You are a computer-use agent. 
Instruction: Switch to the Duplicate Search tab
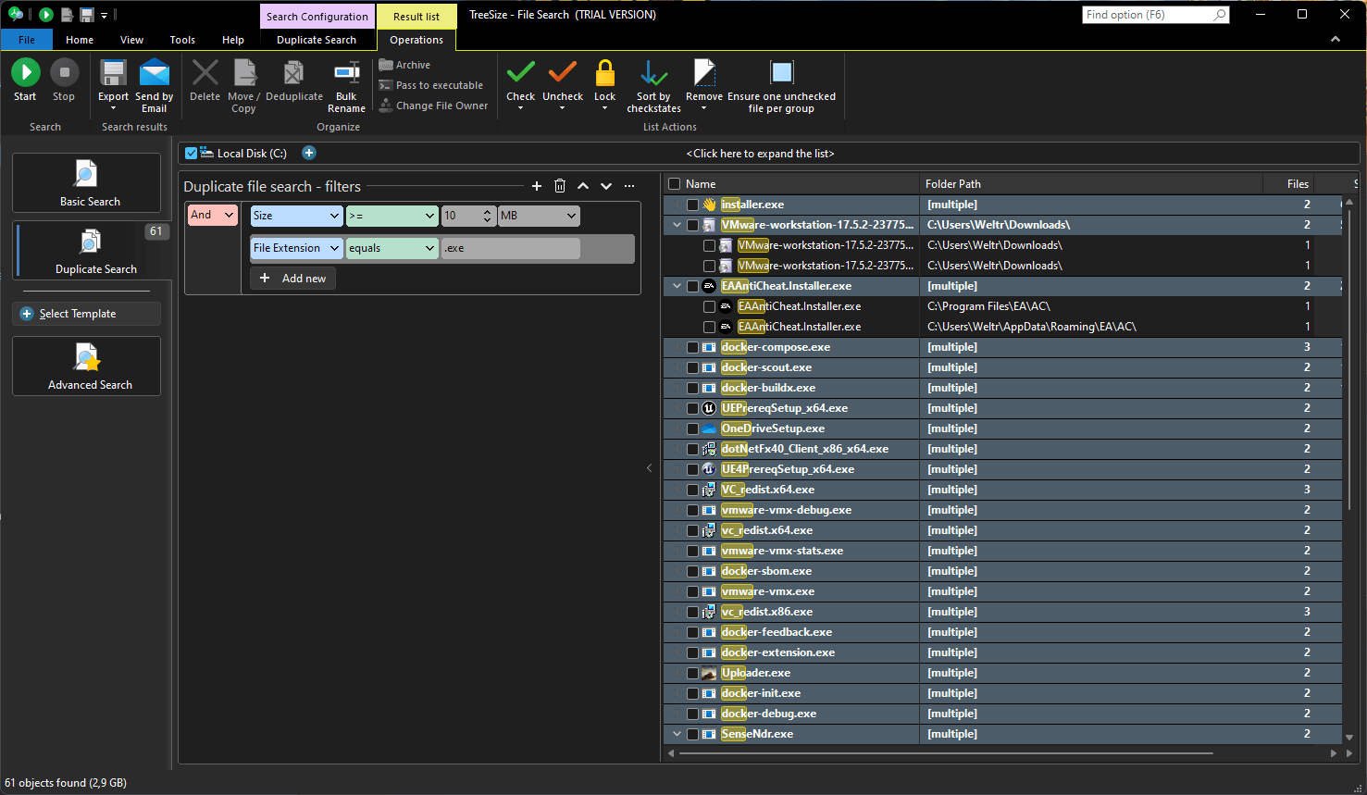[316, 40]
